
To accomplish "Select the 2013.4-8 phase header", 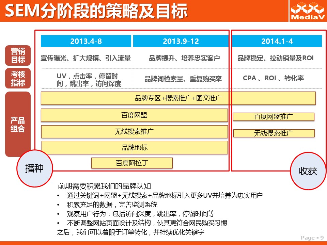I will (x=86, y=41).
